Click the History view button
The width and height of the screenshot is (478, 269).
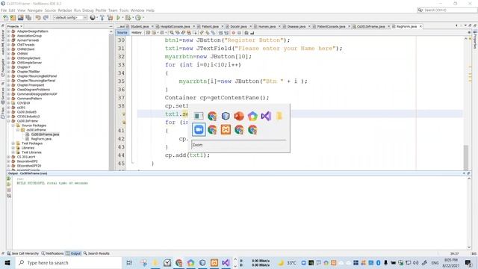point(136,33)
